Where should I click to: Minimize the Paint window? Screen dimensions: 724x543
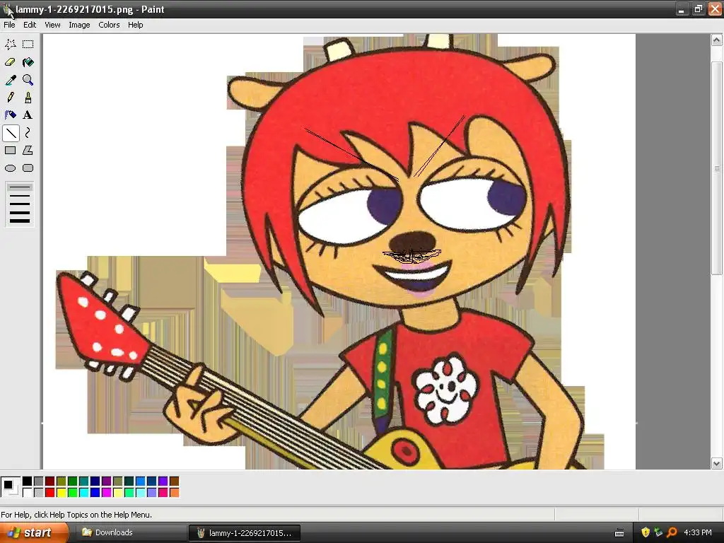click(x=682, y=9)
